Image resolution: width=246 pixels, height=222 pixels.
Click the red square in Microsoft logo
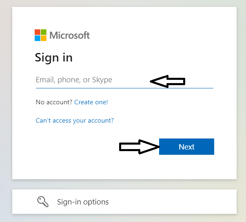(38, 32)
